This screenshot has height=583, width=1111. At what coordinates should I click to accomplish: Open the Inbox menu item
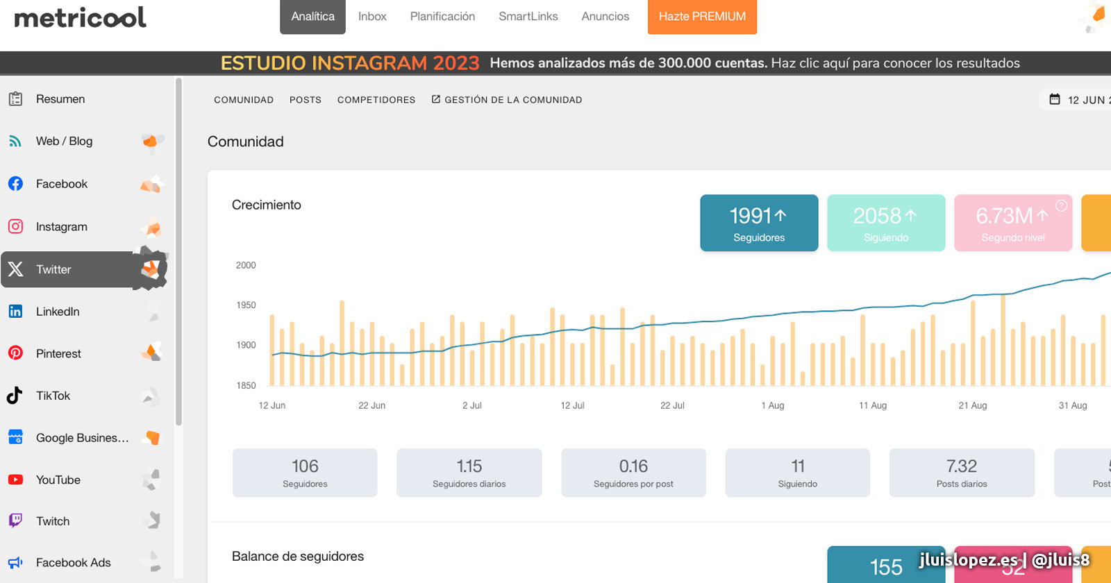(372, 17)
